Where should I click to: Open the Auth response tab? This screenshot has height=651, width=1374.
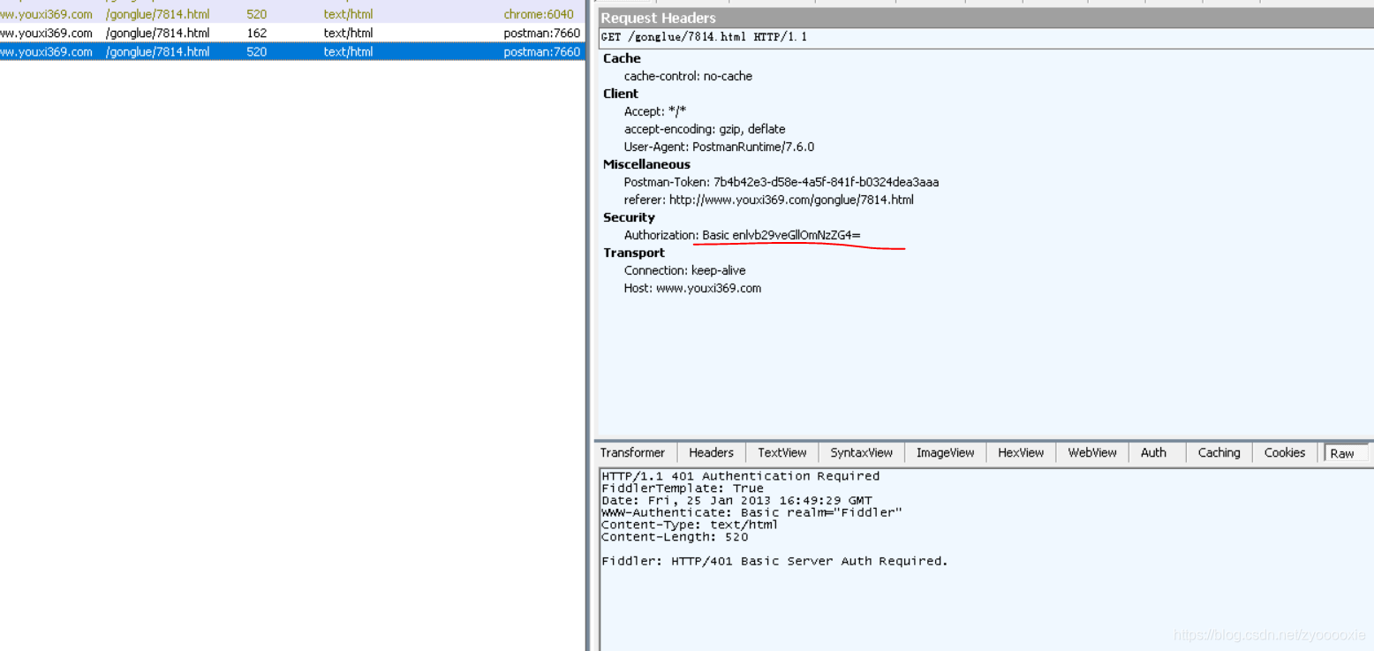[x=1153, y=452]
